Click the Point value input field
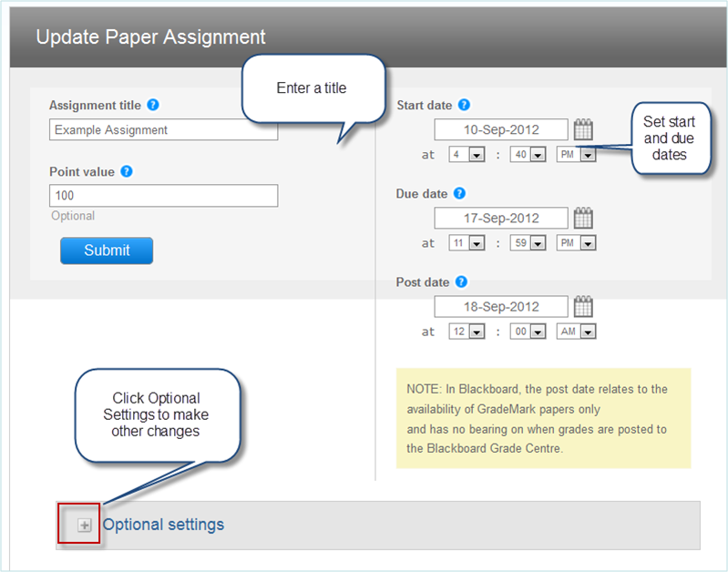 click(x=163, y=196)
